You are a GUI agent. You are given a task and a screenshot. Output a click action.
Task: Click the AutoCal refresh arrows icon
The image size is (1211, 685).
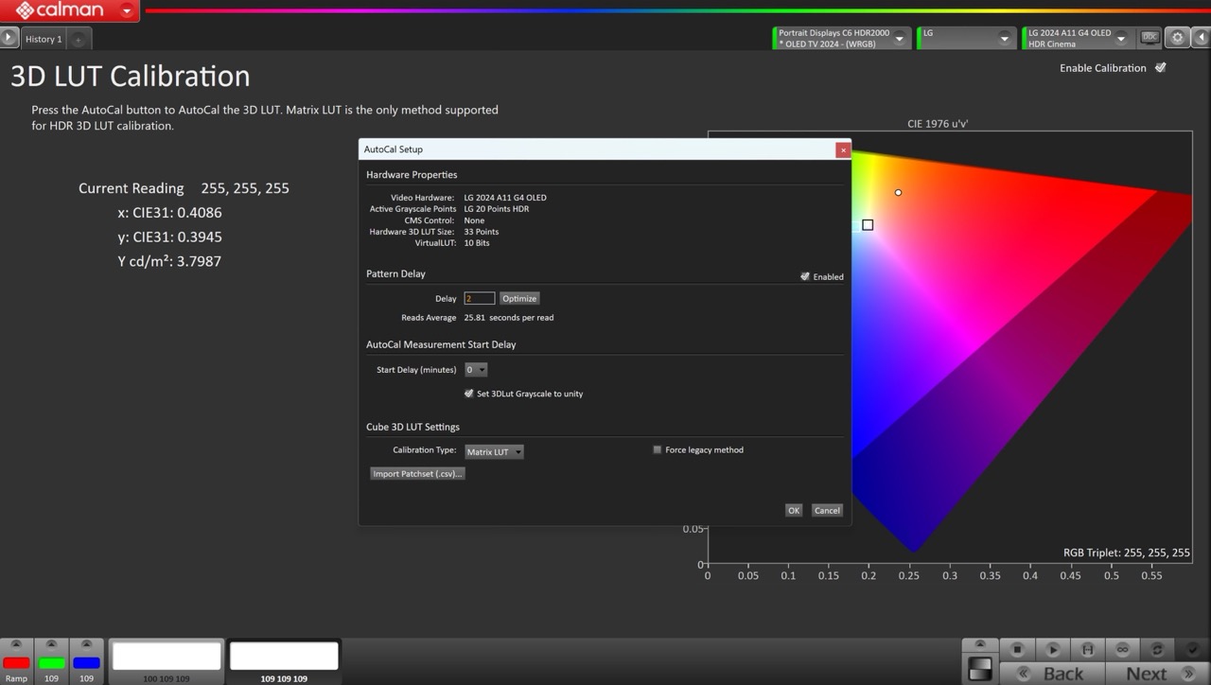[x=1157, y=649]
